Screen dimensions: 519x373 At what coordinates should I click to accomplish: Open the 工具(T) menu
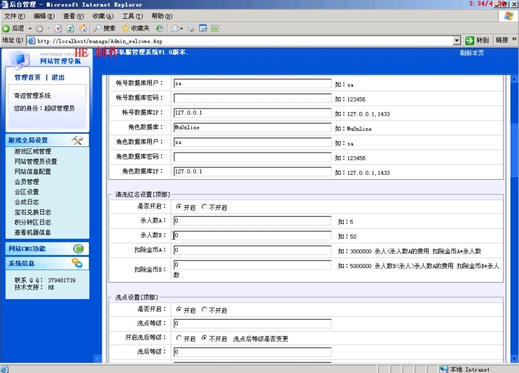click(x=132, y=16)
